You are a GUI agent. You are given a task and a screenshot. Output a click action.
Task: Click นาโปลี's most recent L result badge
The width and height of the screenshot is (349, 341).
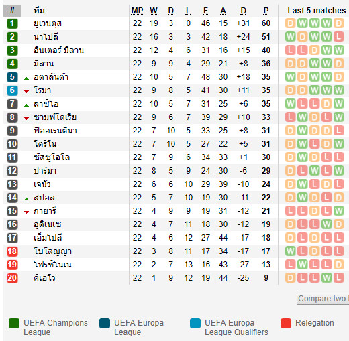pos(338,37)
